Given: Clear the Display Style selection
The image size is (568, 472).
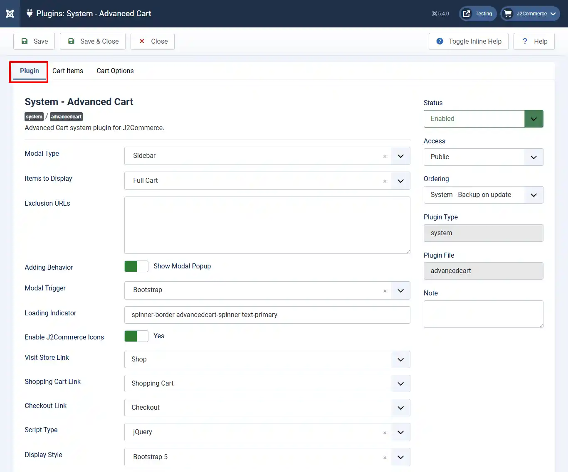Looking at the screenshot, I should 385,457.
